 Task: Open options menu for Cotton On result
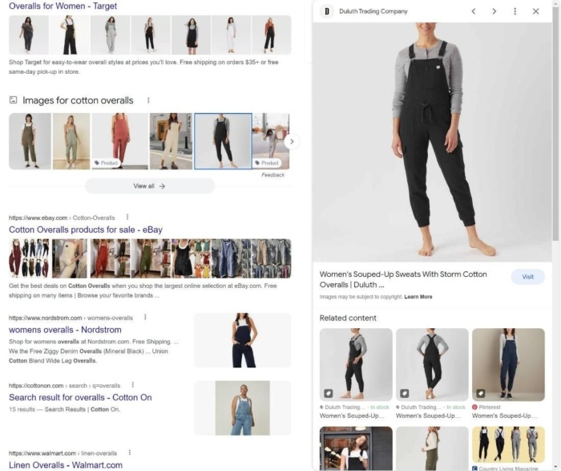[x=133, y=385]
